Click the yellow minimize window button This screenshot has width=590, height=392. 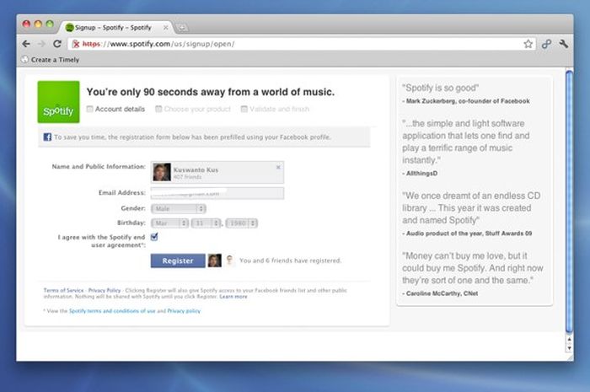tap(38, 24)
